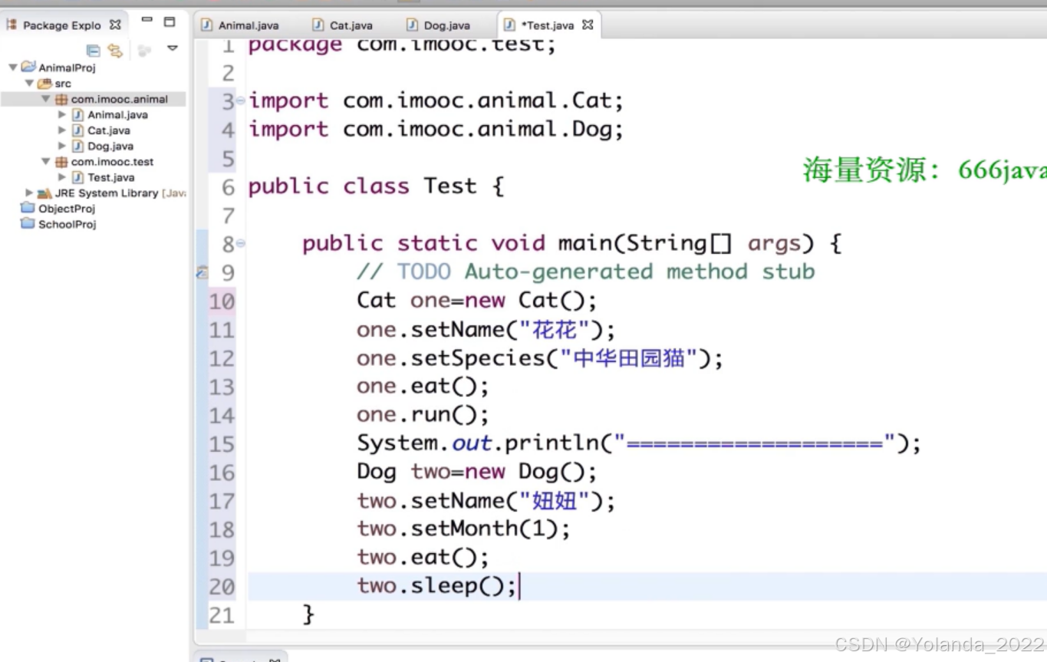Viewport: 1047px width, 662px height.
Task: Close the Package Explorer tab
Action: 115,25
